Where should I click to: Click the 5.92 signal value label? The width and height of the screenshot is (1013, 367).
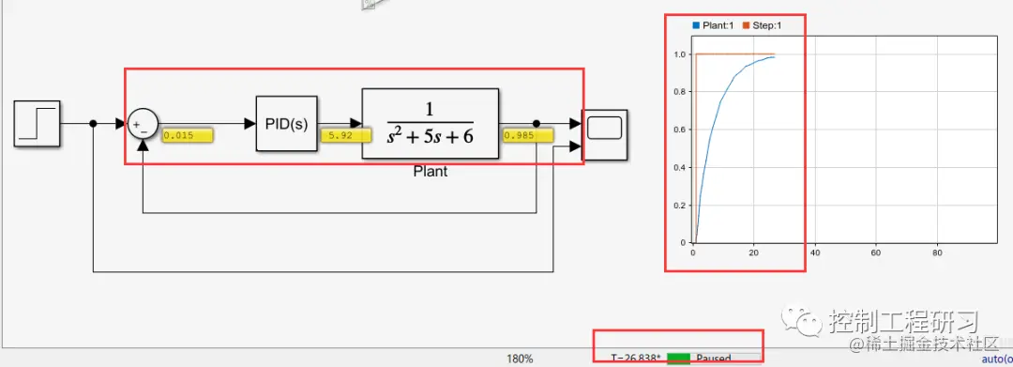pyautogui.click(x=346, y=136)
